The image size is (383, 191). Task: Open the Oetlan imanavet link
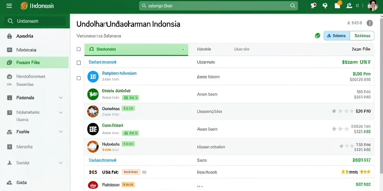point(102,62)
